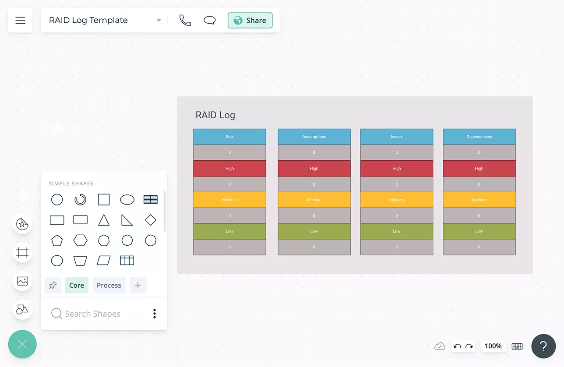Select the blue Issues header cell
This screenshot has height=367, width=564.
[397, 137]
